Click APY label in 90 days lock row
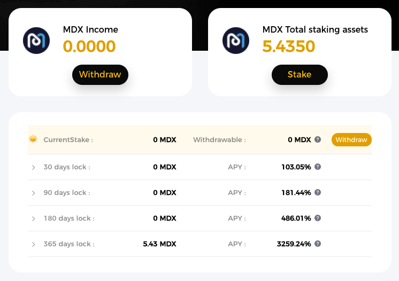 coord(237,193)
